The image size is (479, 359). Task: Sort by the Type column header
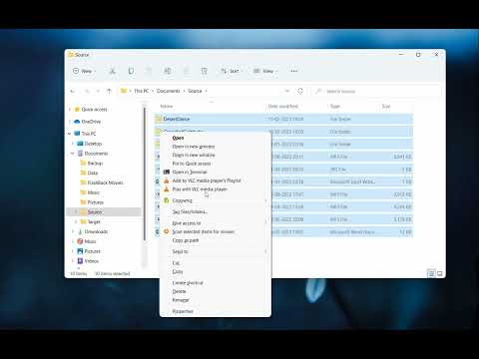pyautogui.click(x=335, y=106)
